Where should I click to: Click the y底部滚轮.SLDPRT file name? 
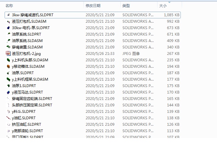tap(27, 131)
